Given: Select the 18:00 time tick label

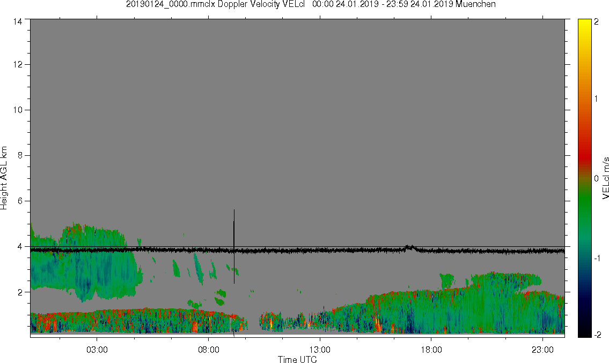Looking at the screenshot, I should click(x=431, y=350).
